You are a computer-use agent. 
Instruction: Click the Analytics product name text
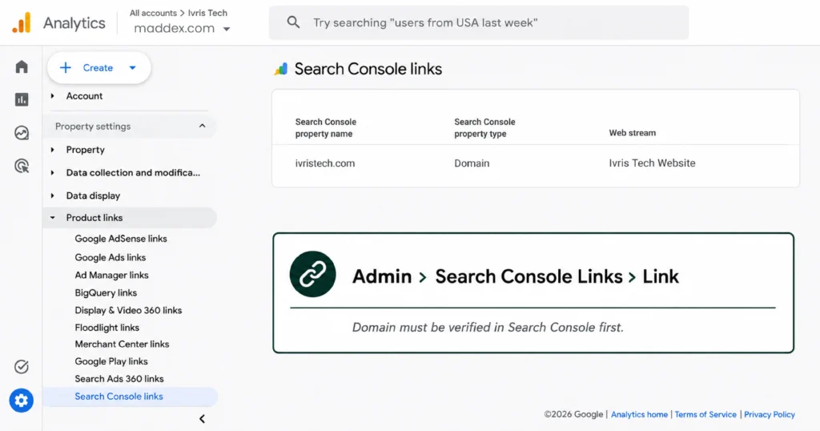[74, 23]
